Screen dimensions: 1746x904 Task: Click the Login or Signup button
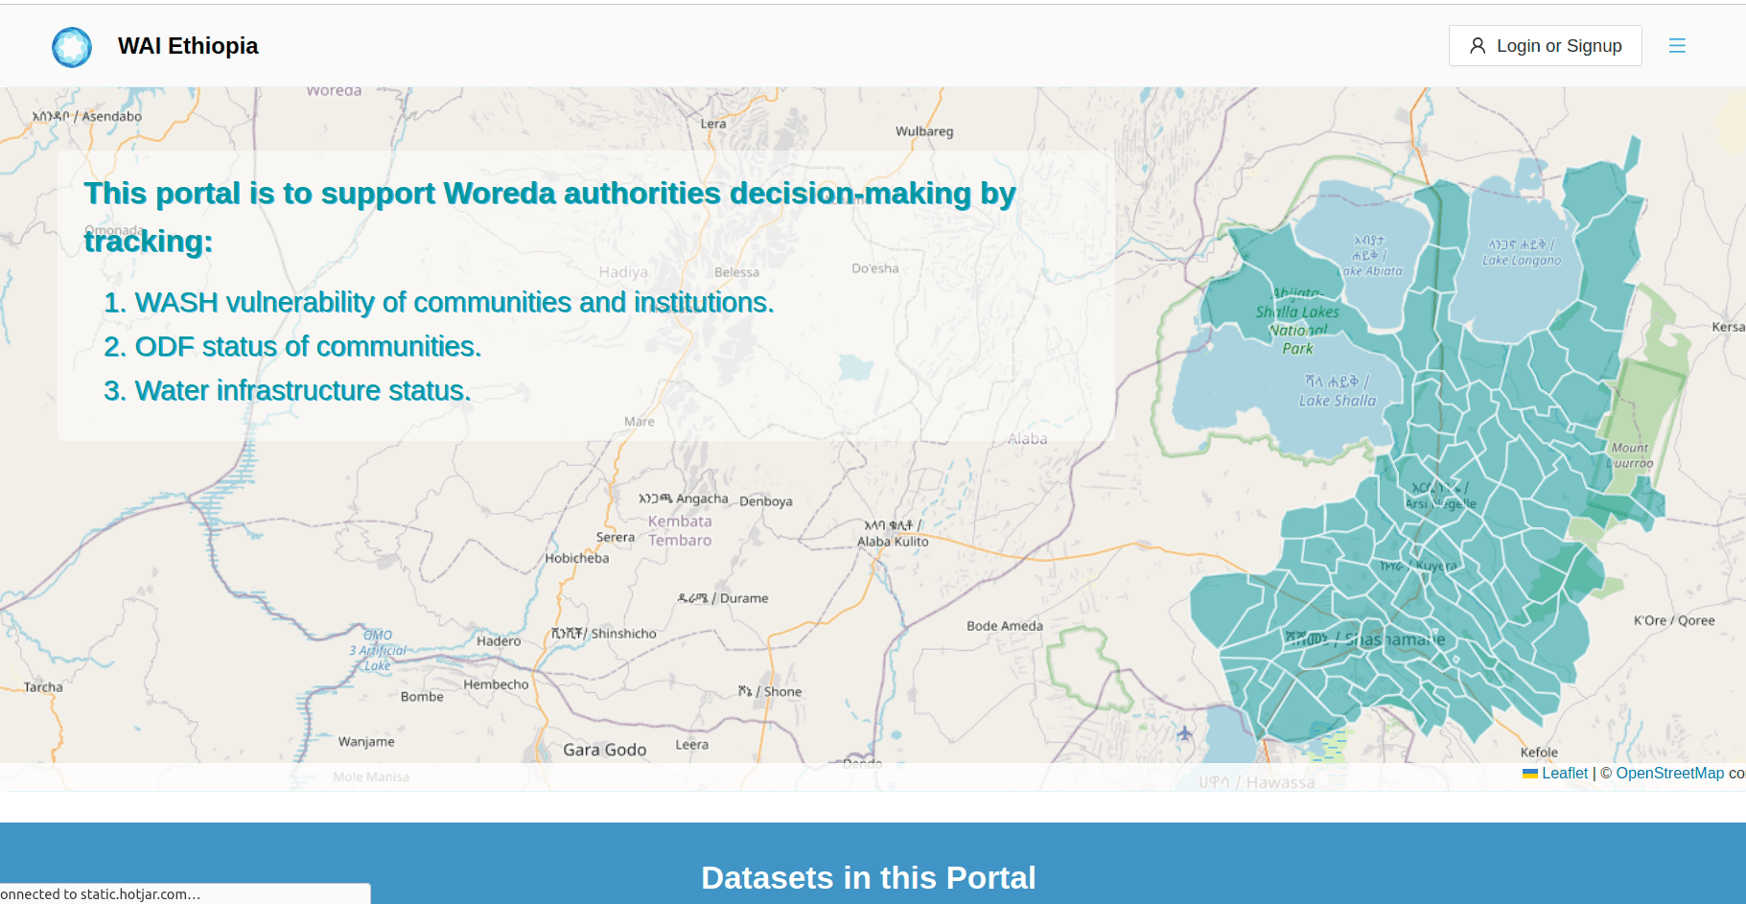pyautogui.click(x=1545, y=46)
